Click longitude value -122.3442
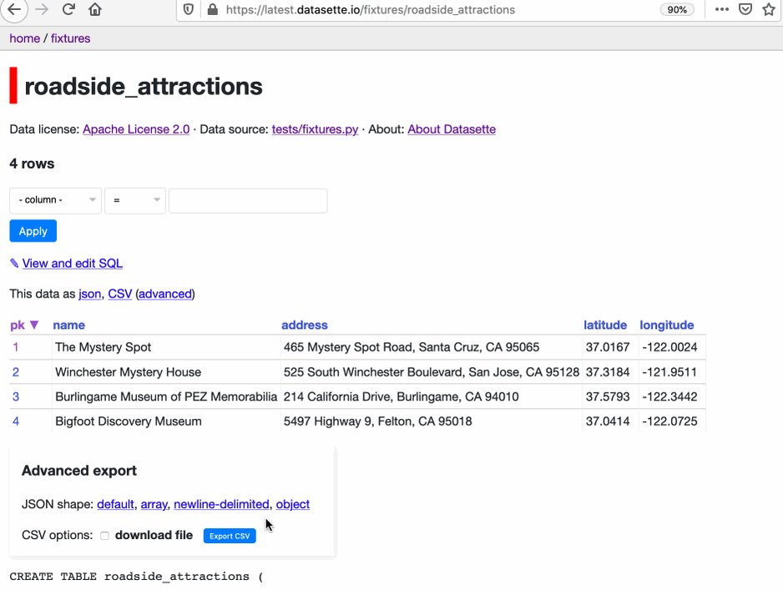The width and height of the screenshot is (783, 590). [x=669, y=396]
